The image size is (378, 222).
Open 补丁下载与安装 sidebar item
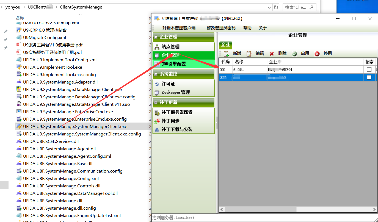coord(183,129)
